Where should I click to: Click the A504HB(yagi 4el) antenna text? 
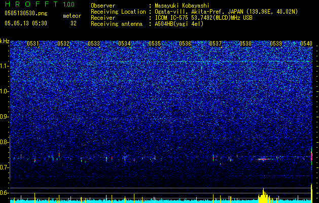[179, 24]
